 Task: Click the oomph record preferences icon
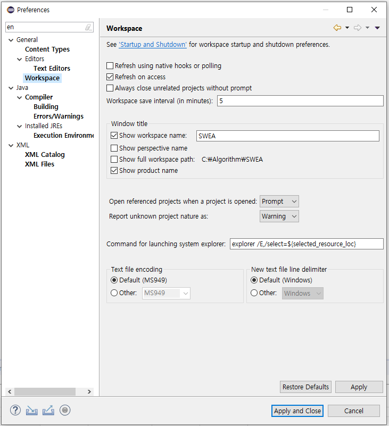point(65,410)
